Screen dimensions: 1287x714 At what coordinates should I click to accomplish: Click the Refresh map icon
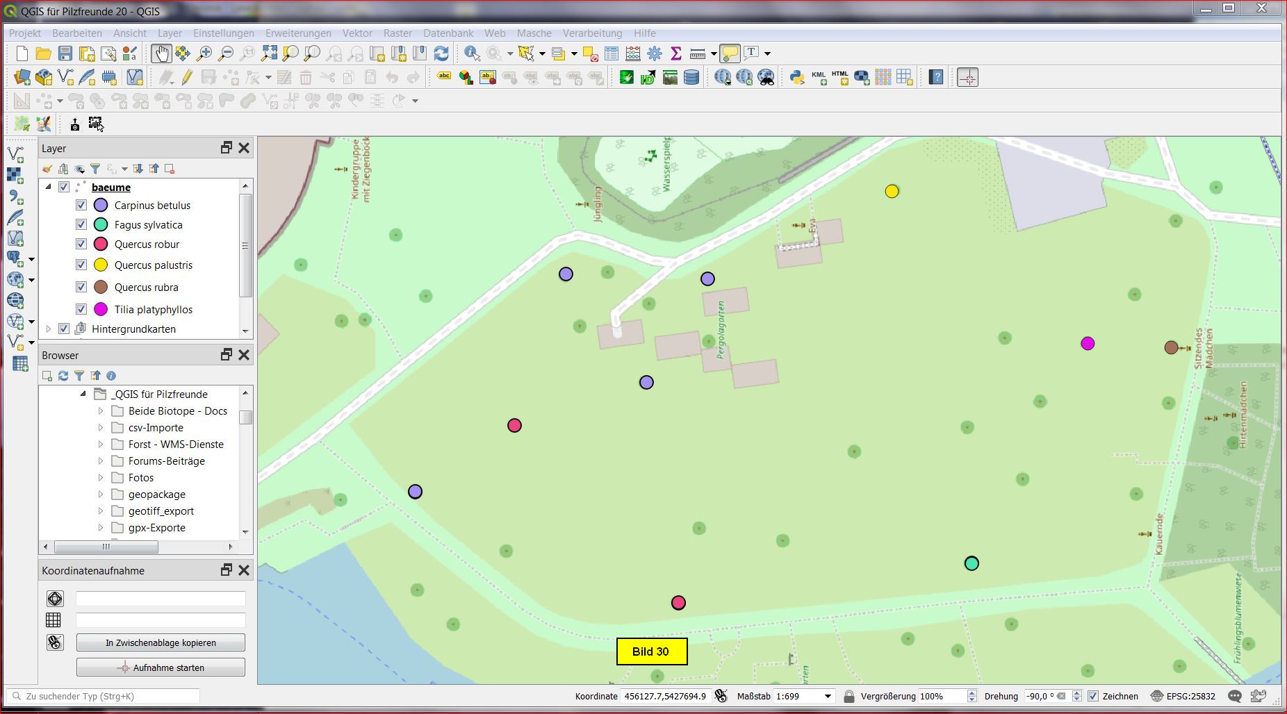click(x=441, y=53)
